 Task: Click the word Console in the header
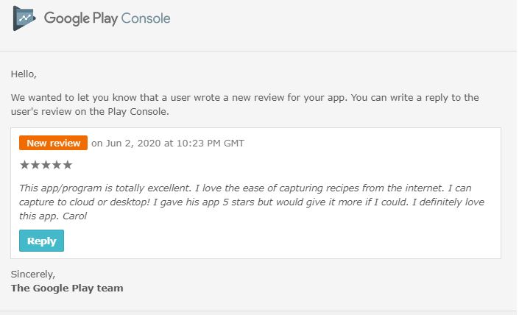(146, 18)
